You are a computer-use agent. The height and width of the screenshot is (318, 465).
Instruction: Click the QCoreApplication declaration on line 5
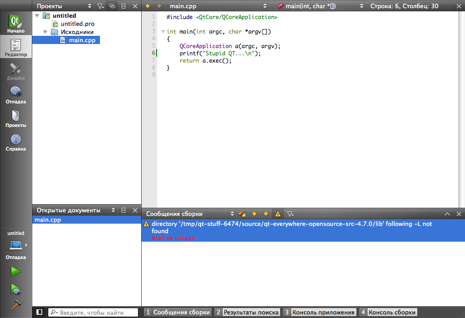tap(230, 46)
